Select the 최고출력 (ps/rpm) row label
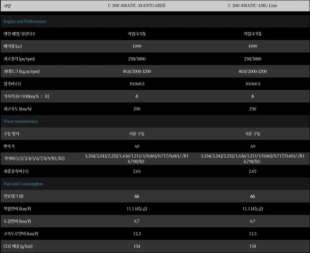 pos(19,59)
